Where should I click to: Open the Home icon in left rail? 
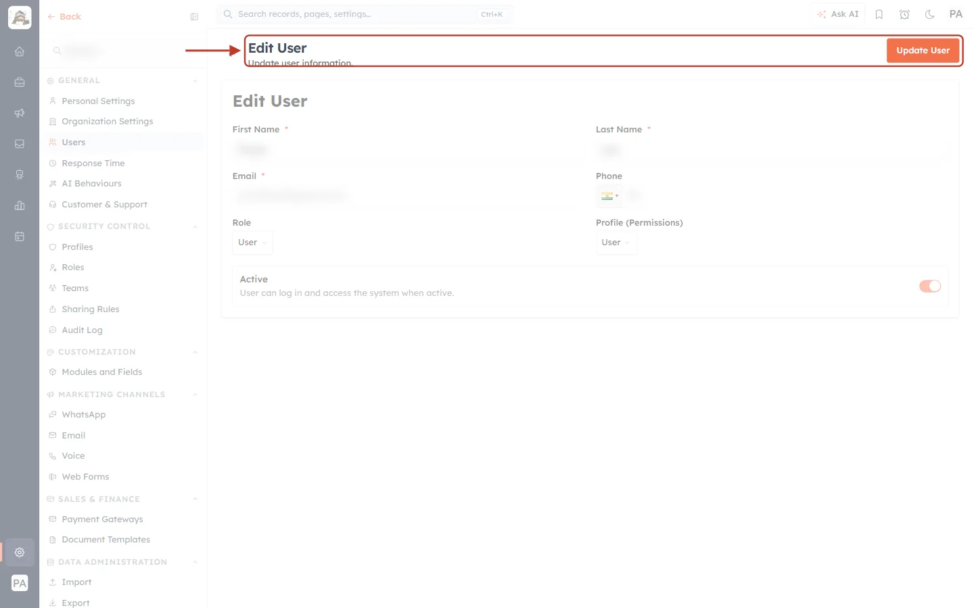(20, 51)
